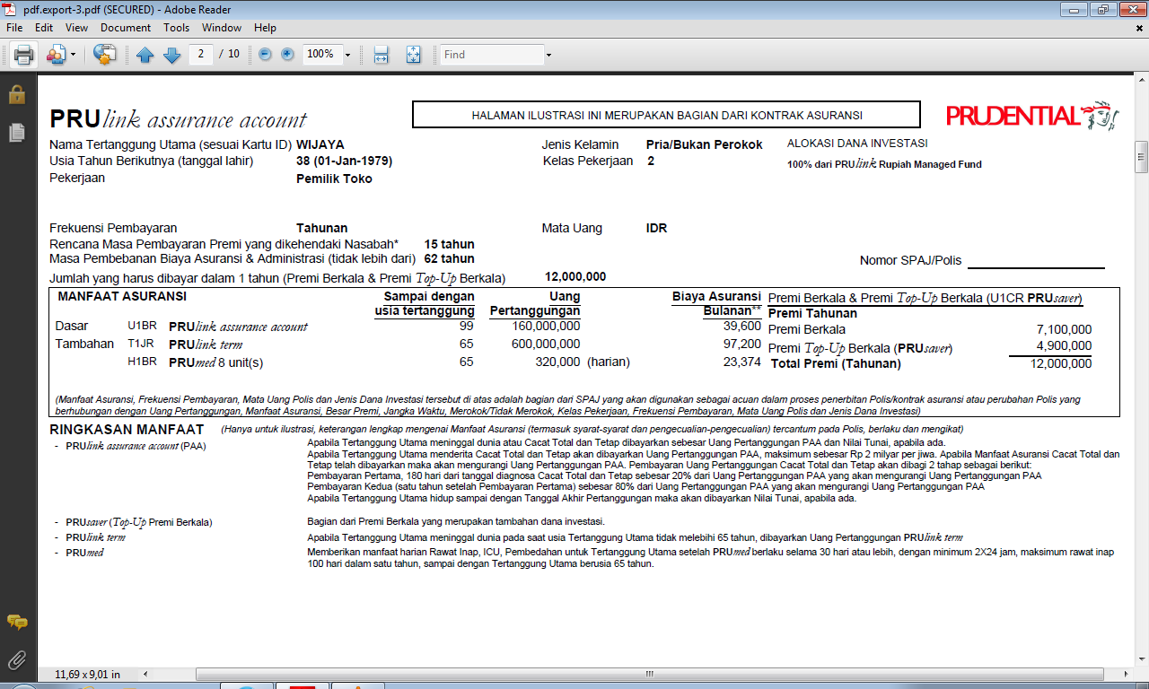Open the Document menu
Viewport: 1149px width, 689px height.
126,28
